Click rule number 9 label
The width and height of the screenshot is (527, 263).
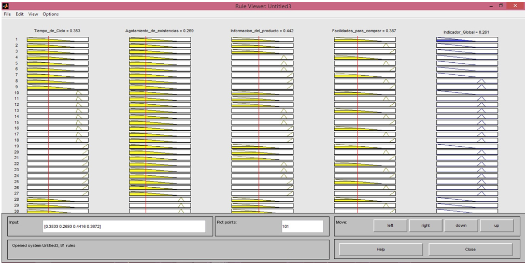click(x=16, y=87)
